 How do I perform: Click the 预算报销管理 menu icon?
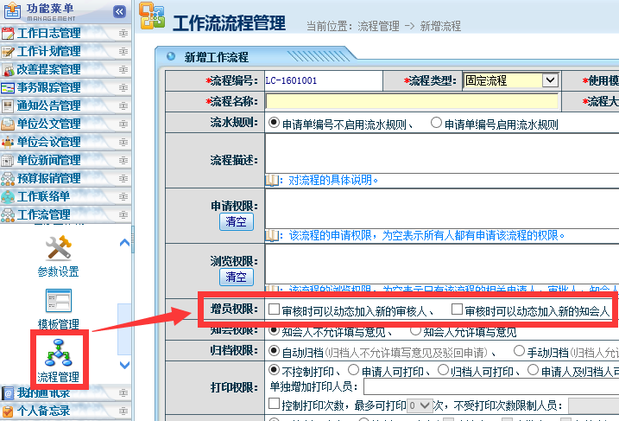point(9,178)
